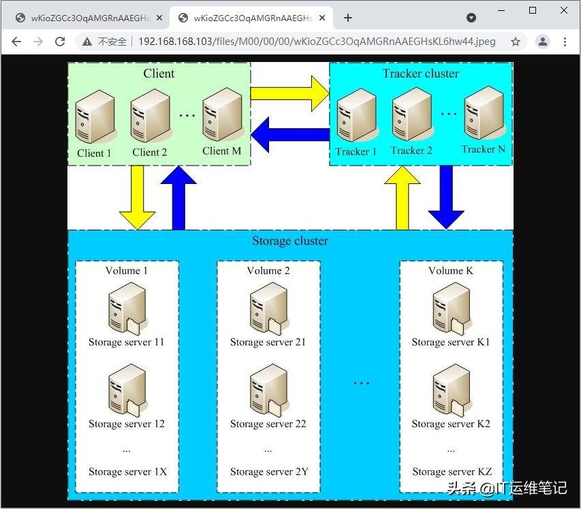Click the address bar URL text
Viewport: 581px width, 509px height.
pyautogui.click(x=317, y=41)
